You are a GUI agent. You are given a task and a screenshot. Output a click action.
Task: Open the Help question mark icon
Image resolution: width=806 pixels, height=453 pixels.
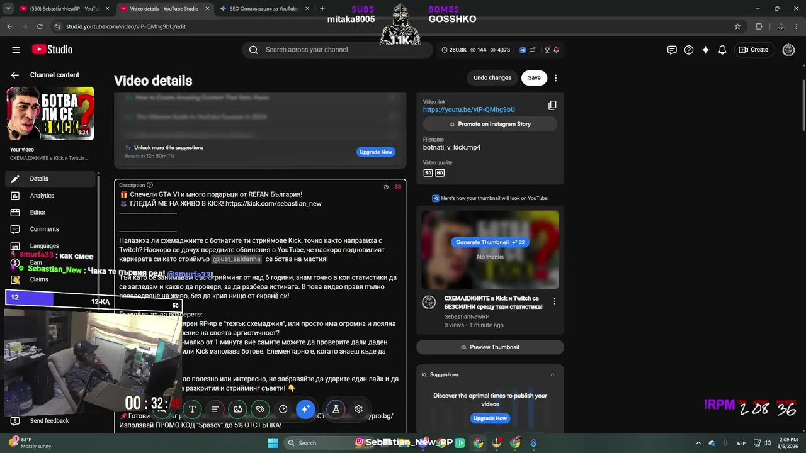(689, 50)
